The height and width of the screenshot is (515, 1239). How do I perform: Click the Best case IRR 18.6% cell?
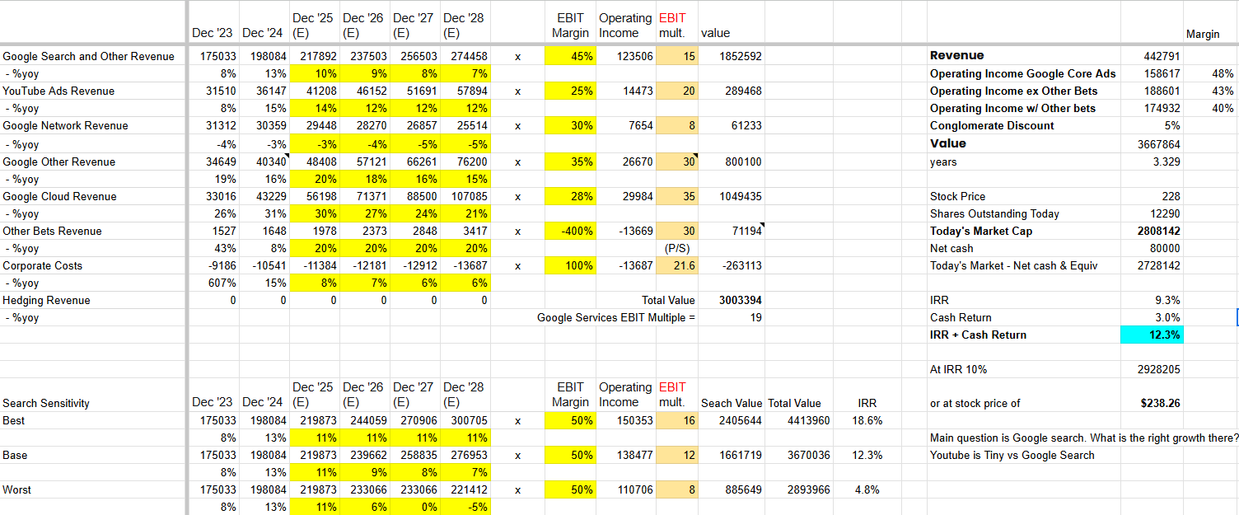click(x=866, y=420)
